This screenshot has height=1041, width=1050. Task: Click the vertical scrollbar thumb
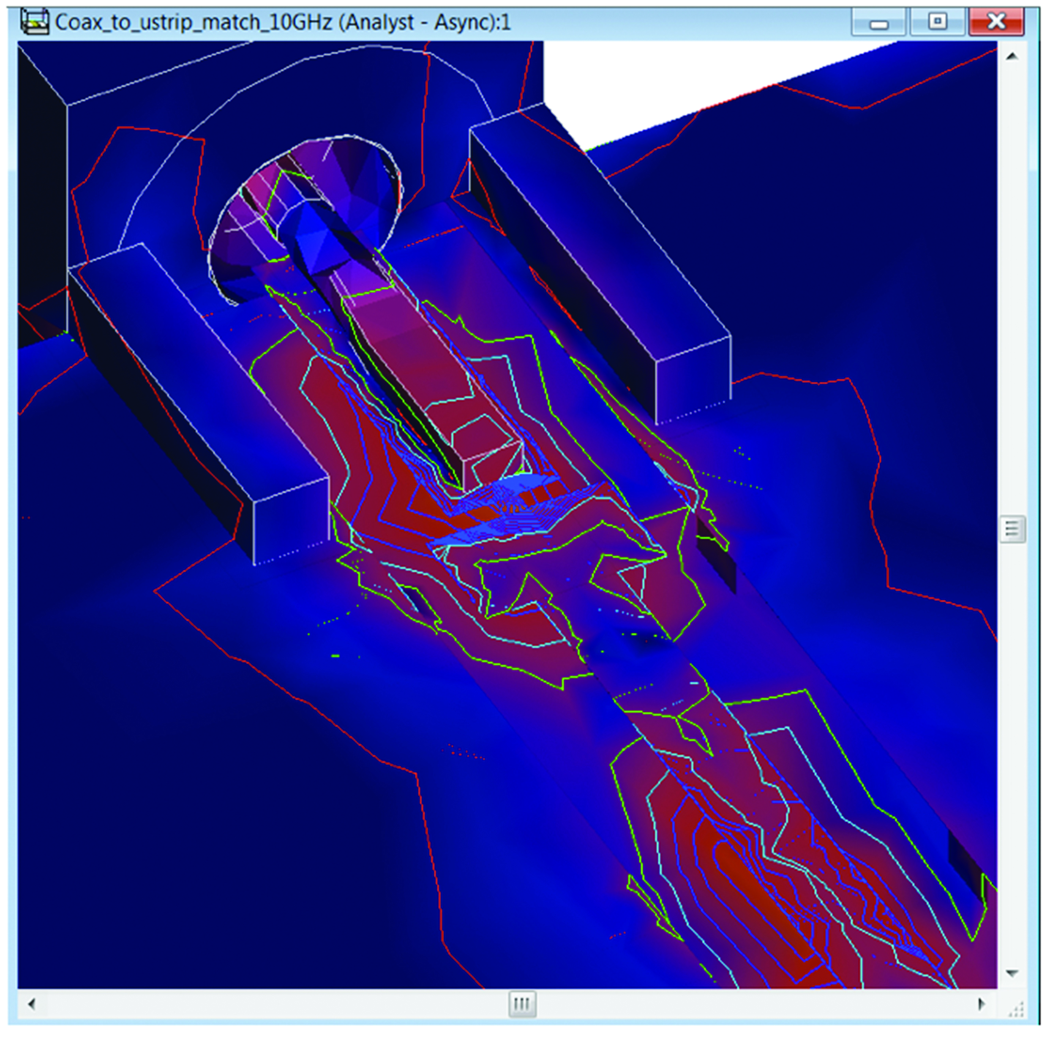pyautogui.click(x=1012, y=528)
